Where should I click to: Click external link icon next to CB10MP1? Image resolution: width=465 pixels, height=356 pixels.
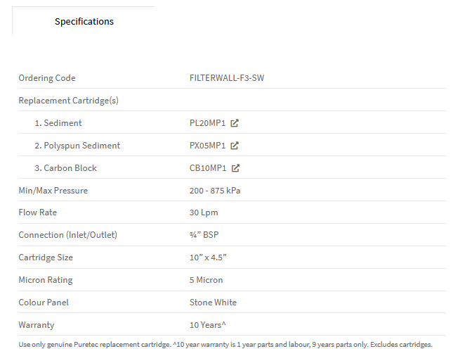235,168
